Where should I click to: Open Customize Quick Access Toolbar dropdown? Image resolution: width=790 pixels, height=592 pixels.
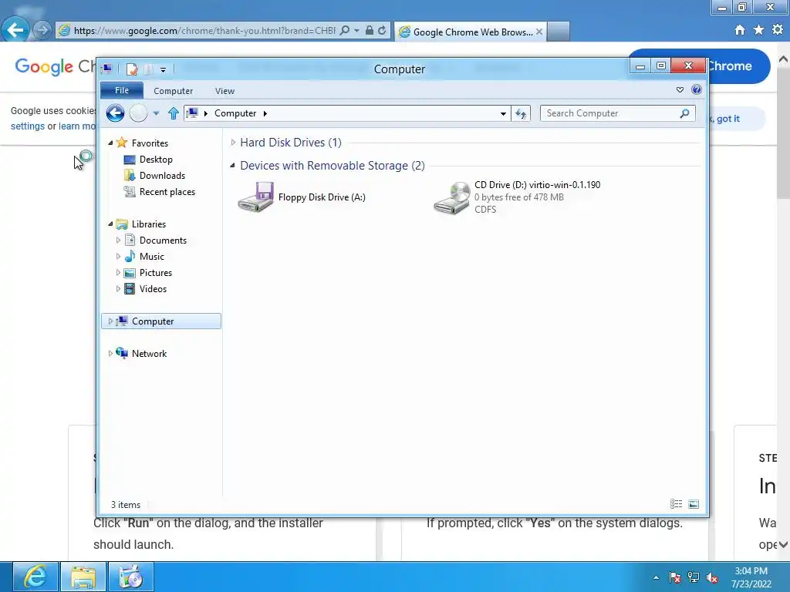click(163, 69)
